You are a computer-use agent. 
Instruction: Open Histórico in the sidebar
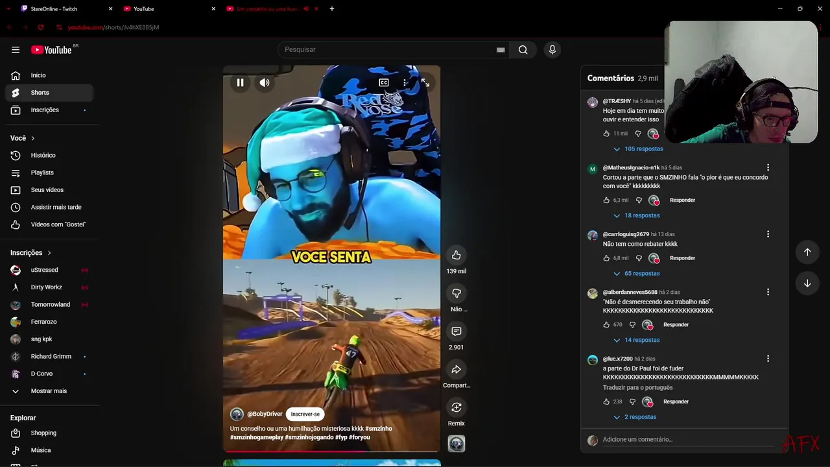49,155
